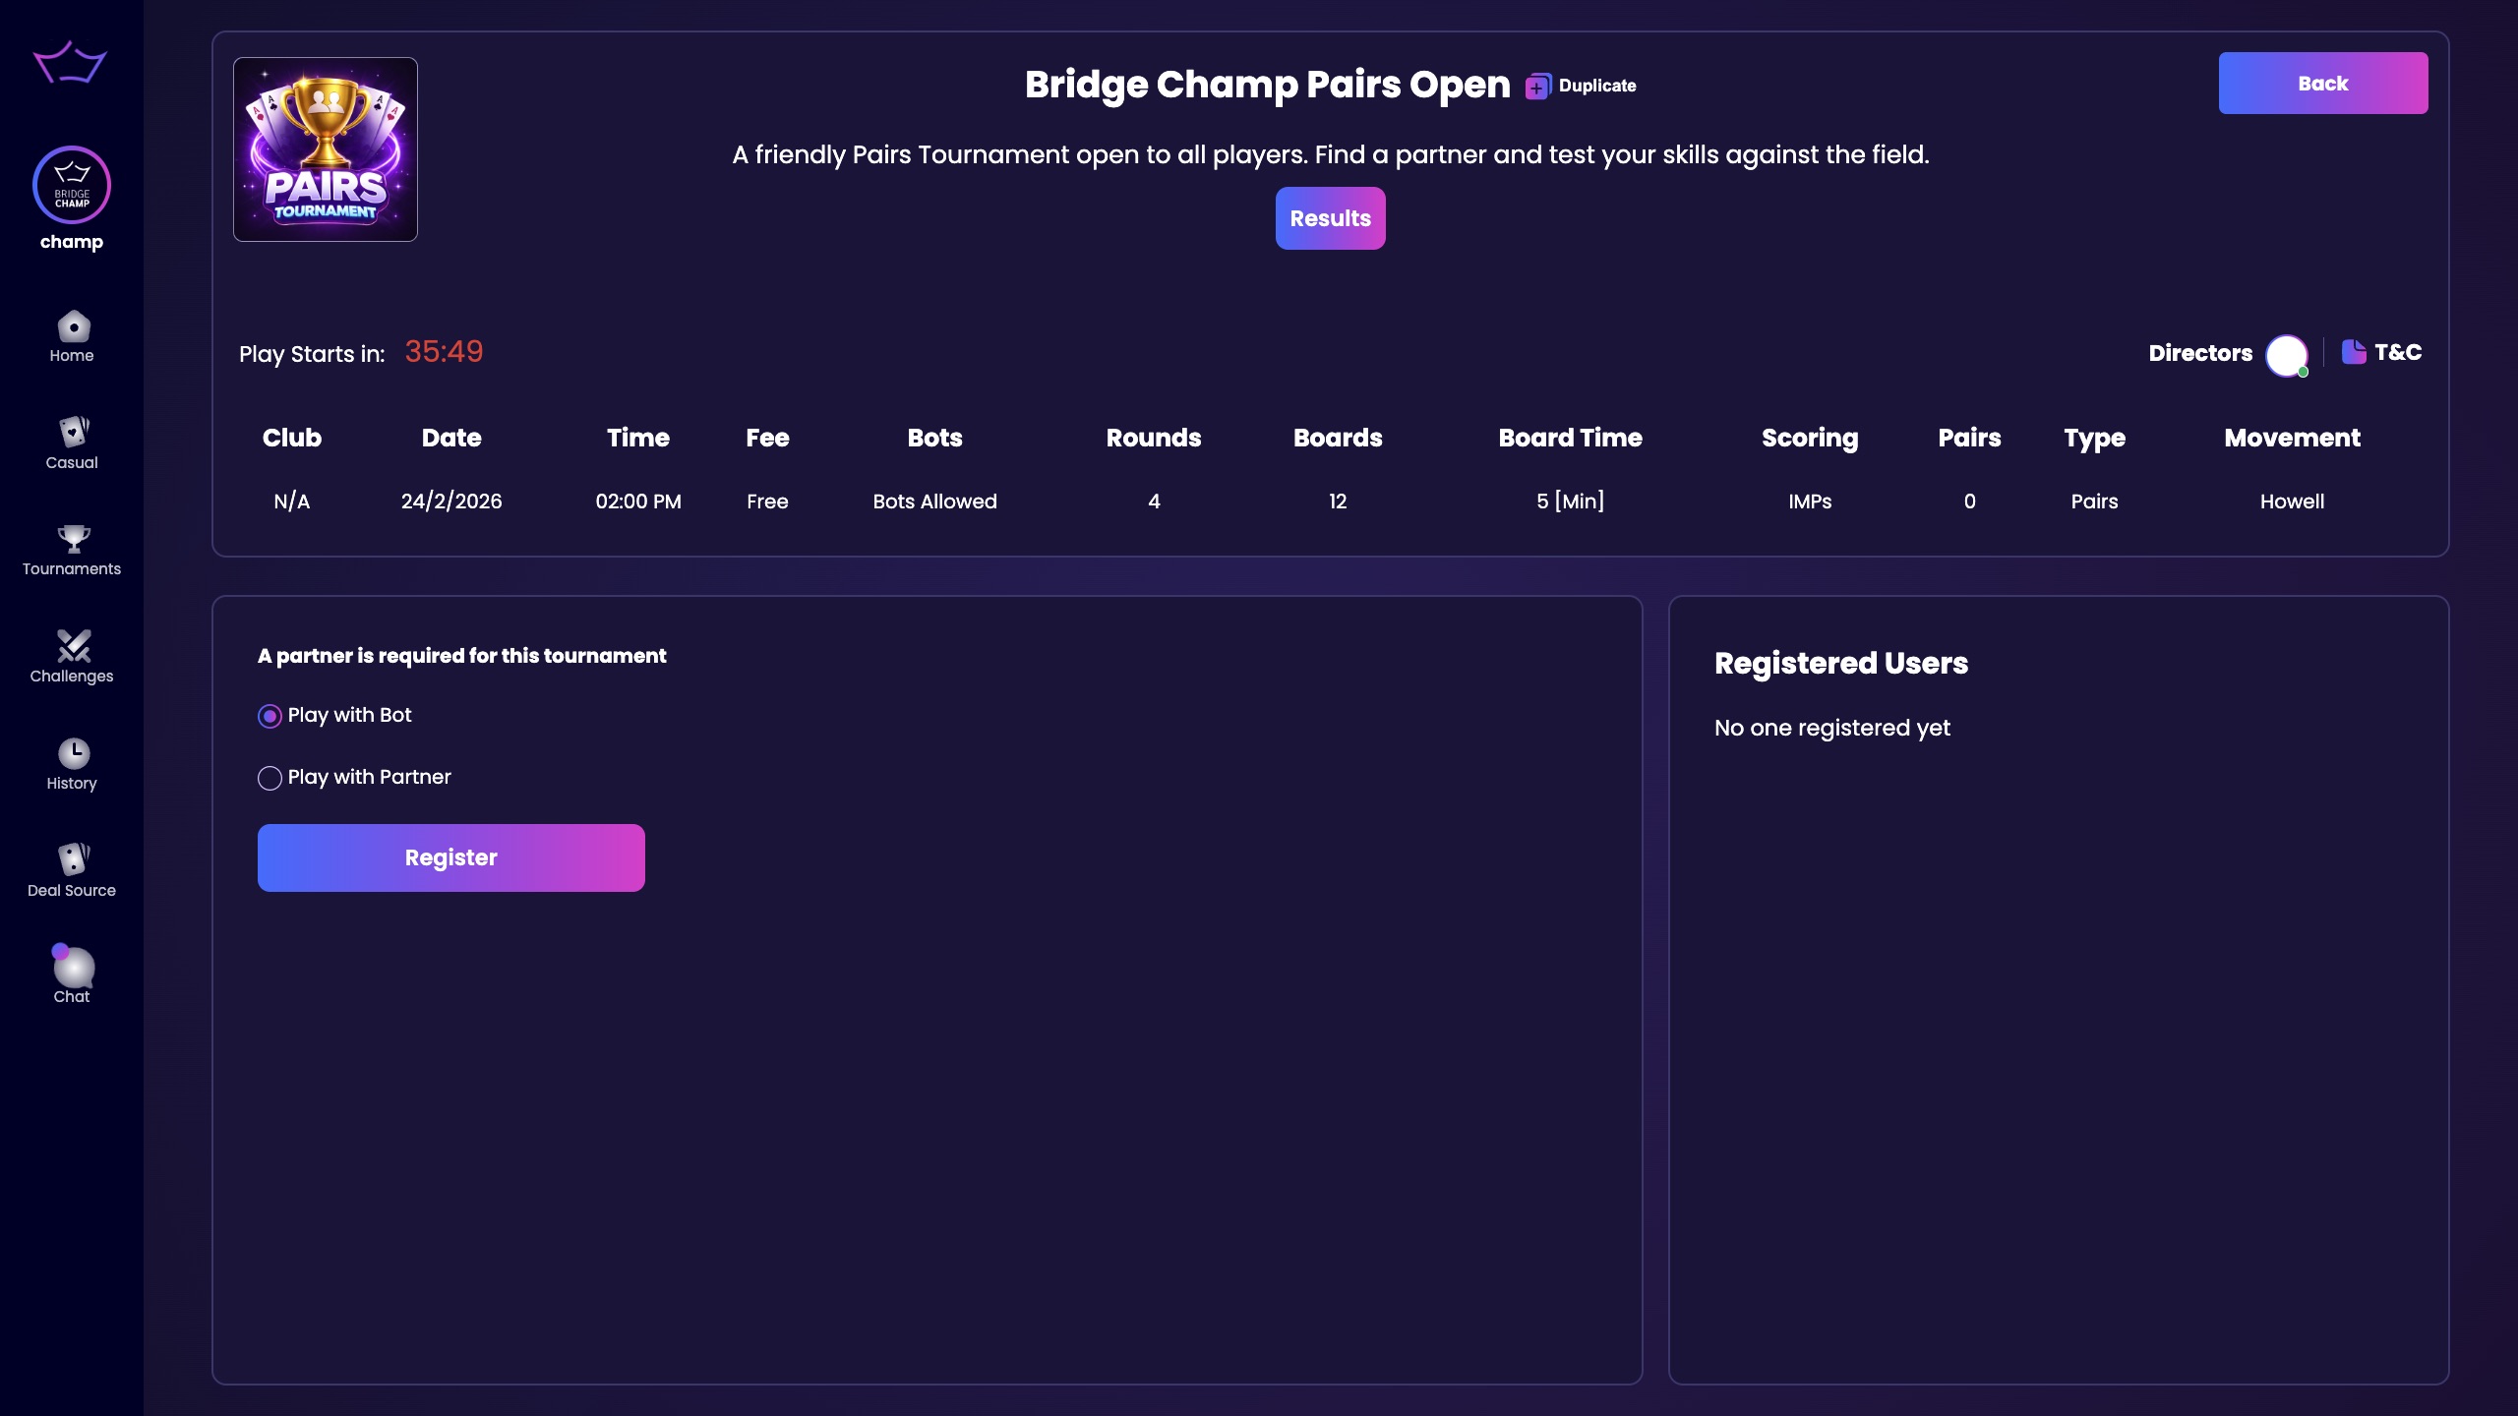
Task: Open the Results page
Action: 1330,217
